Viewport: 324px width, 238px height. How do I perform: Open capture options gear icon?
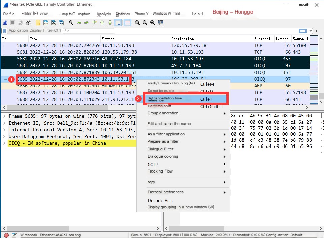[28, 23]
